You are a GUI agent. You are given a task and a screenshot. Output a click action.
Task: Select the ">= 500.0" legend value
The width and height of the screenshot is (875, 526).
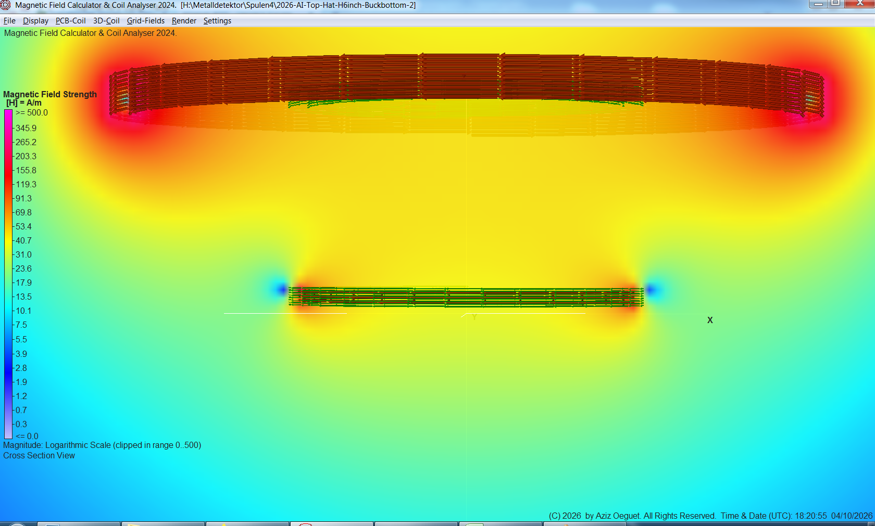32,112
